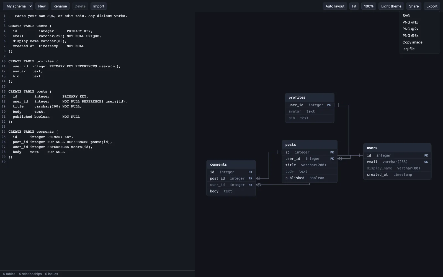Click the 'CREATE TABLE users (' line in editor
Viewport: 443px width, 277px height.
30,26
